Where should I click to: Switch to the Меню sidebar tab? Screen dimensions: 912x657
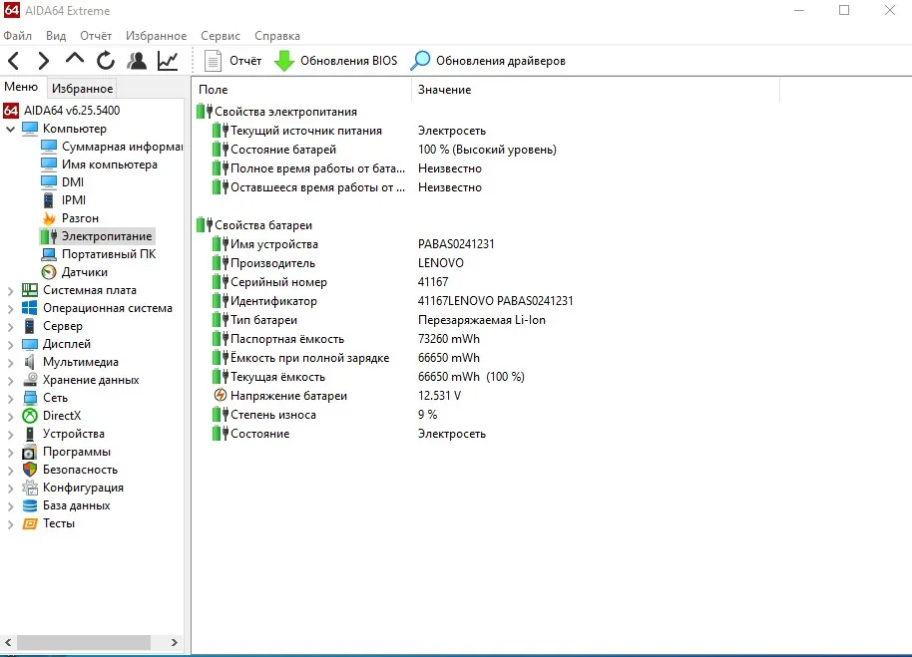tap(22, 87)
